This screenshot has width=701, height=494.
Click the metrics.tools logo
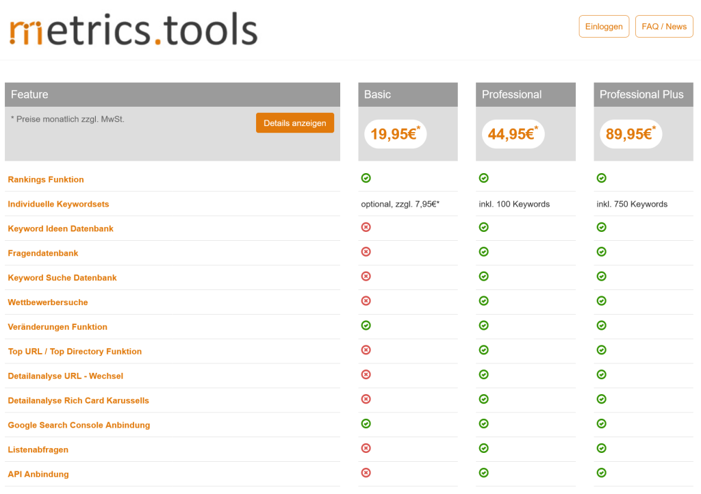132,27
